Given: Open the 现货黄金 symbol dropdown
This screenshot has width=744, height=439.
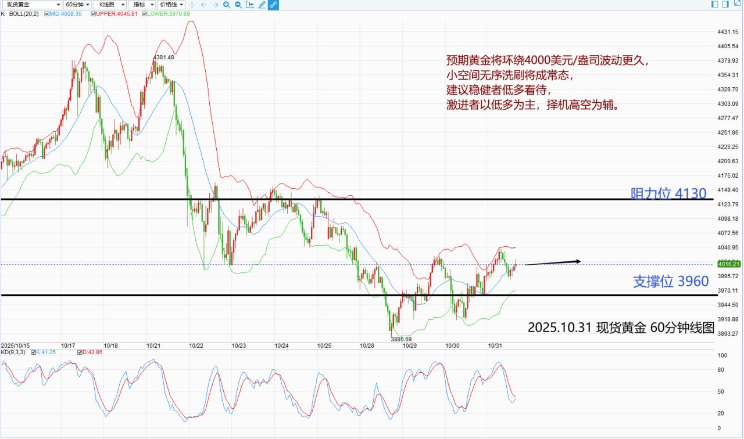Looking at the screenshot, I should 31,5.
